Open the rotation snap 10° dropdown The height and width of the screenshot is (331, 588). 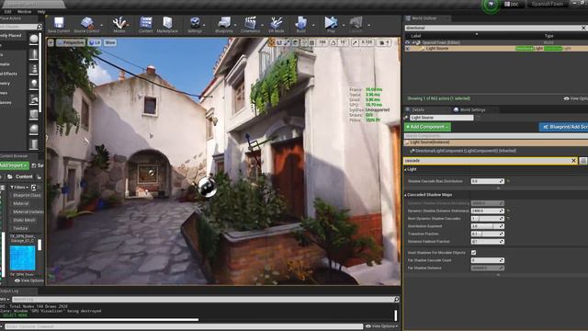[343, 42]
